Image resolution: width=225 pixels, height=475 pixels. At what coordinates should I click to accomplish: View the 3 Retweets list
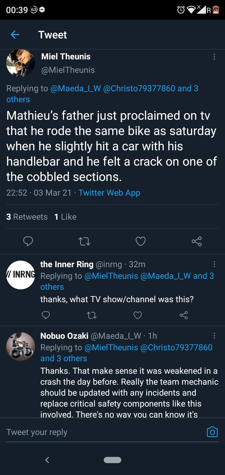[27, 217]
